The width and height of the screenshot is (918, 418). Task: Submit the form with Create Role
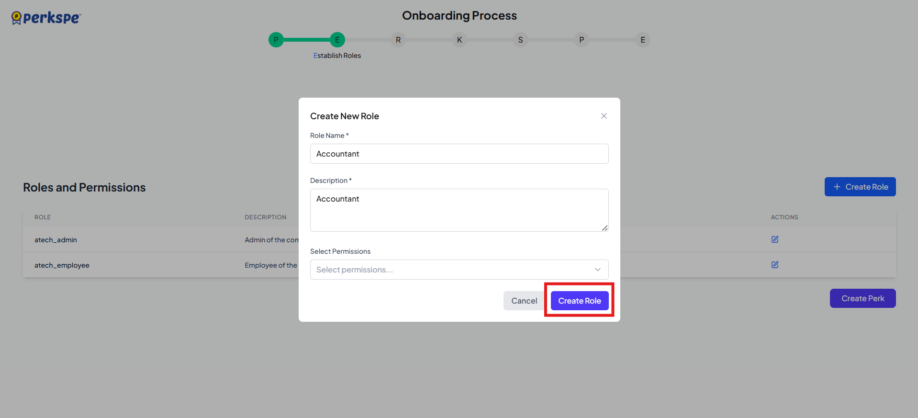579,301
